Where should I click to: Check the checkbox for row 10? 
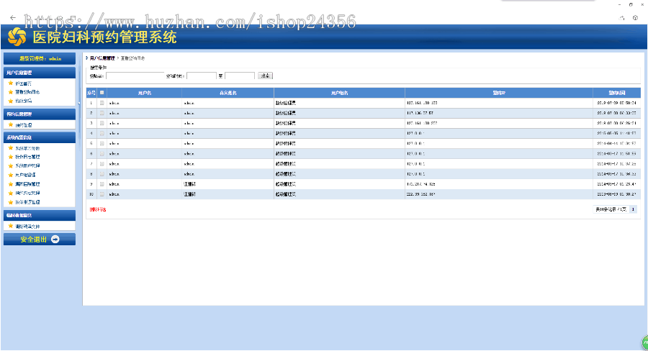click(x=102, y=194)
